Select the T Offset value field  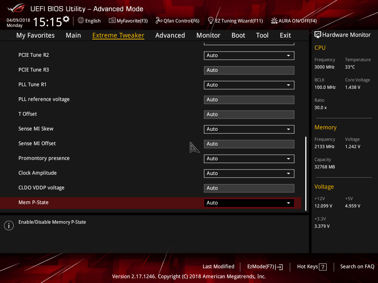tap(249, 114)
